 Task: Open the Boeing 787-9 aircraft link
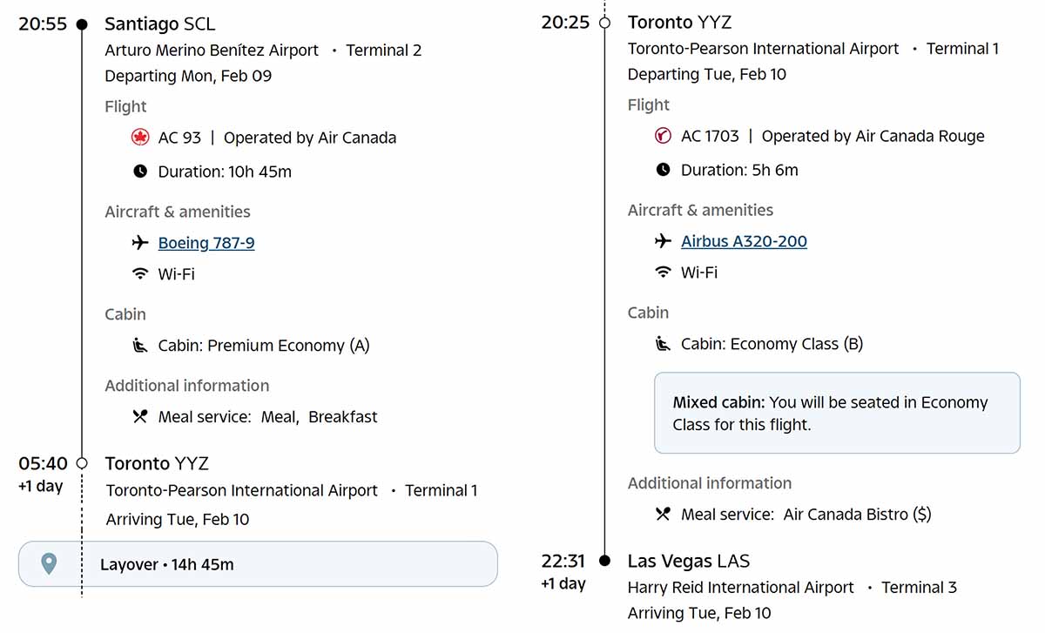[x=206, y=243]
